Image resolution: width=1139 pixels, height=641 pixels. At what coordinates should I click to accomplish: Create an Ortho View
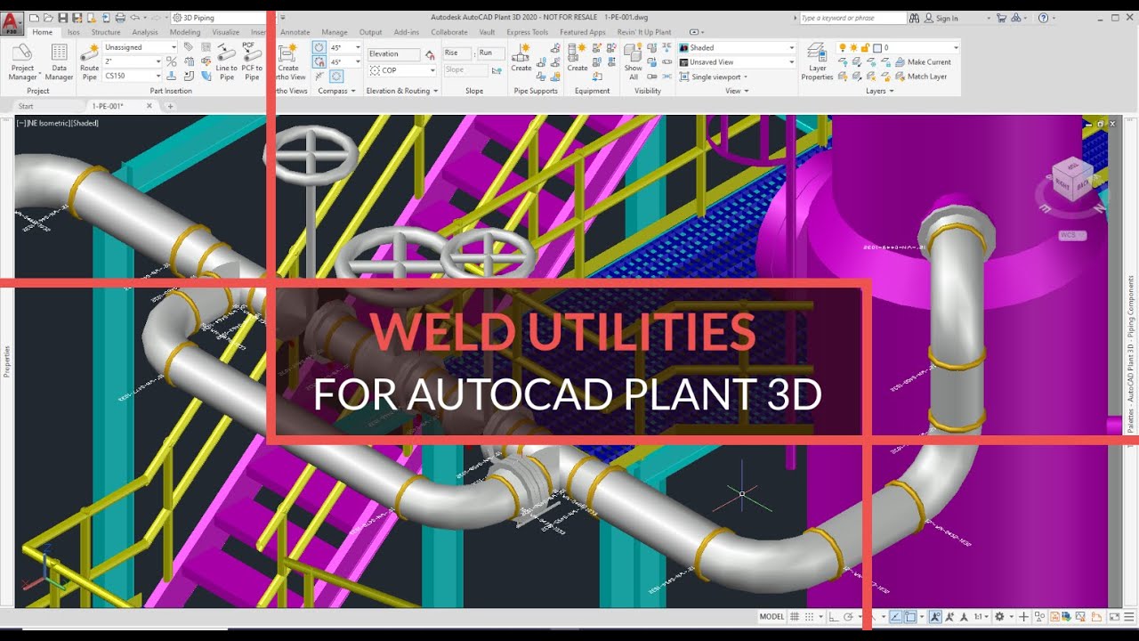click(288, 62)
